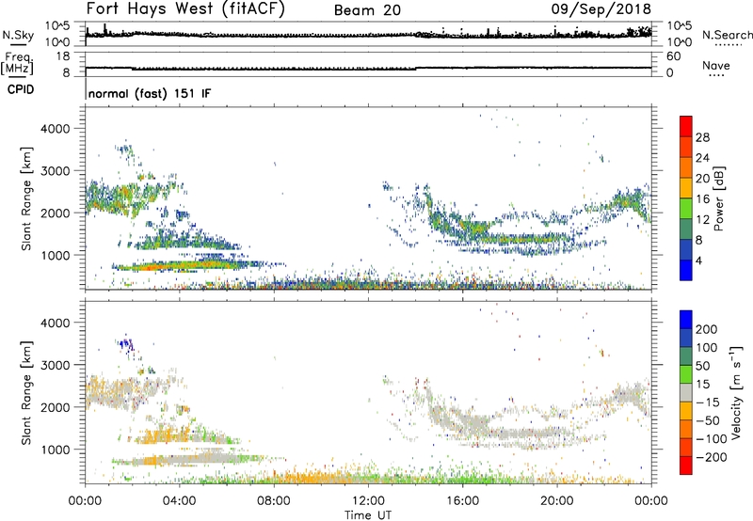
Task: Click the "200" label on Velocity colorbar
Action: [x=707, y=329]
